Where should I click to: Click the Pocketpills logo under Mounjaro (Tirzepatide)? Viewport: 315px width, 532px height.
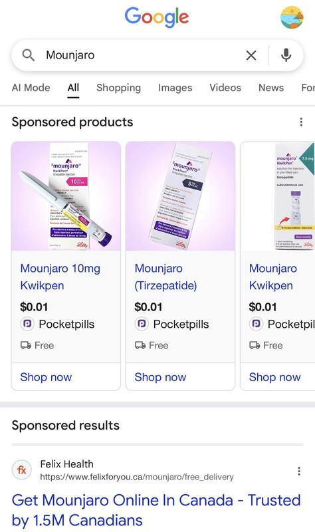pyautogui.click(x=142, y=324)
